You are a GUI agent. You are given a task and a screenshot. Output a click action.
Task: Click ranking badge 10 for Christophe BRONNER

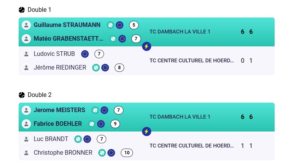[127, 153]
